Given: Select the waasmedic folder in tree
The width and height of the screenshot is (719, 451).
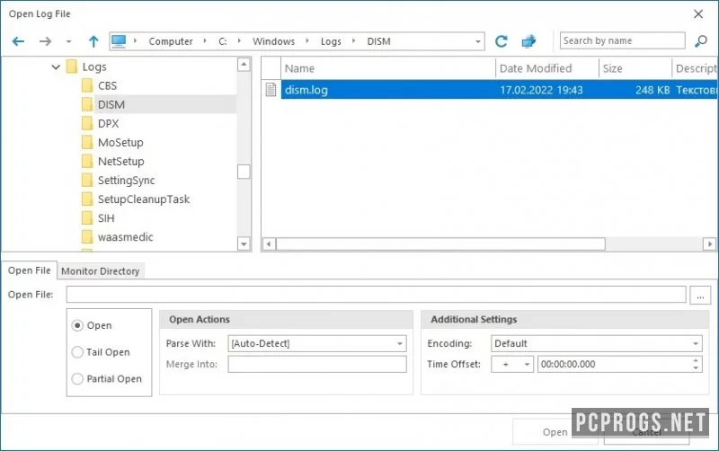Looking at the screenshot, I should (125, 237).
